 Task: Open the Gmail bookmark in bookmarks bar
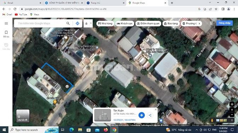[x=7, y=14]
